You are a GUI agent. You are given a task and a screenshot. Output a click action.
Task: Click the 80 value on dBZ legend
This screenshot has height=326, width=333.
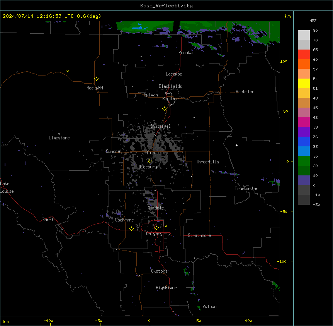click(x=315, y=31)
